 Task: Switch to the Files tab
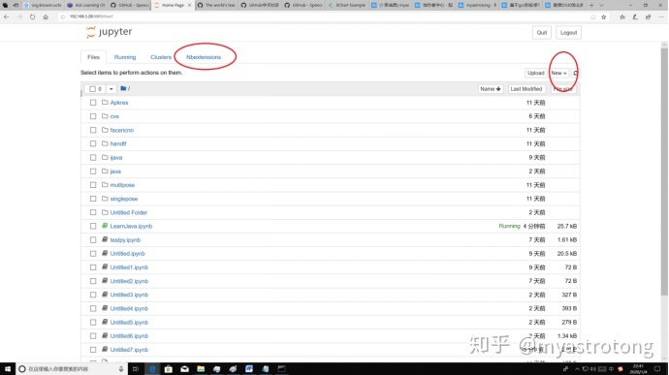click(x=93, y=57)
